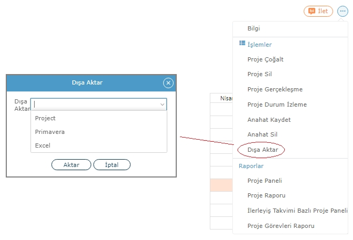Expand the Dışa Aktar dropdown arrow
The height and width of the screenshot is (240, 353).
(x=162, y=105)
